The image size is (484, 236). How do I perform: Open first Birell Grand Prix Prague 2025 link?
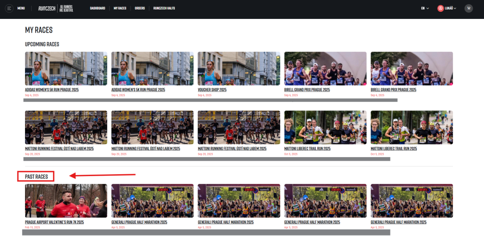click(307, 90)
